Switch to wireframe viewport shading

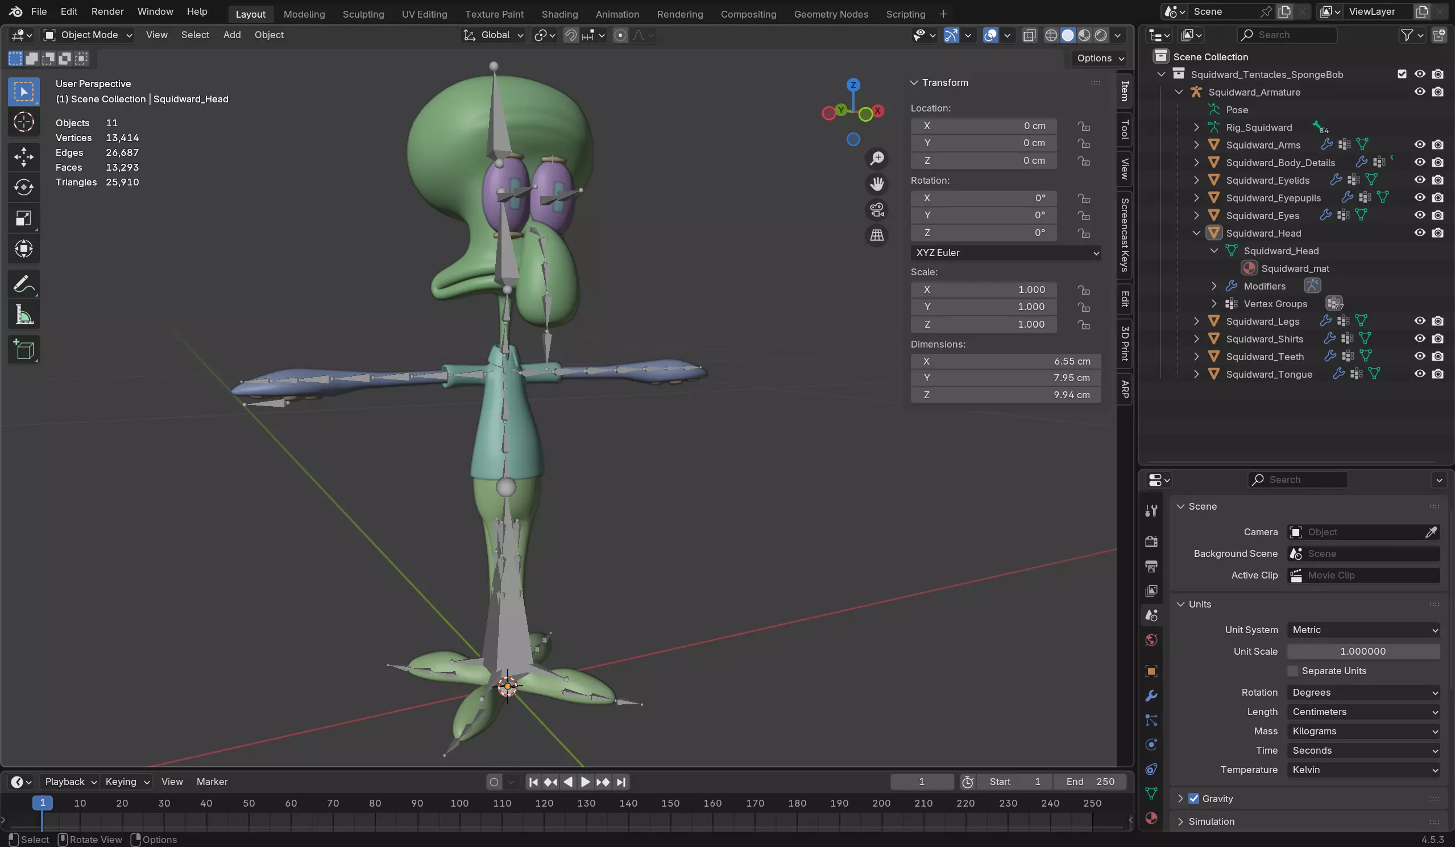pos(1051,35)
